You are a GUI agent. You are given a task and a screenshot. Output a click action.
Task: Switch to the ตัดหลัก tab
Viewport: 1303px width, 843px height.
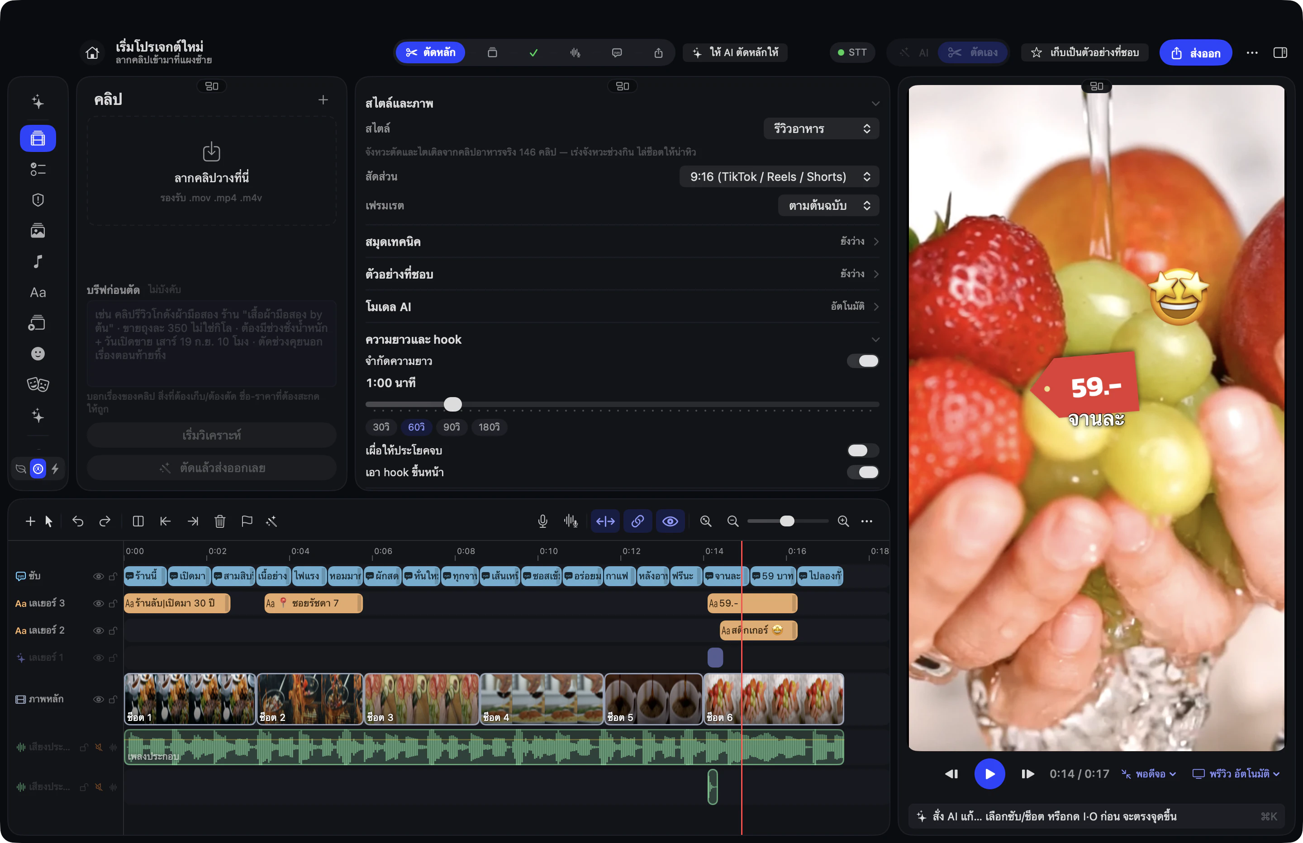[x=430, y=52]
